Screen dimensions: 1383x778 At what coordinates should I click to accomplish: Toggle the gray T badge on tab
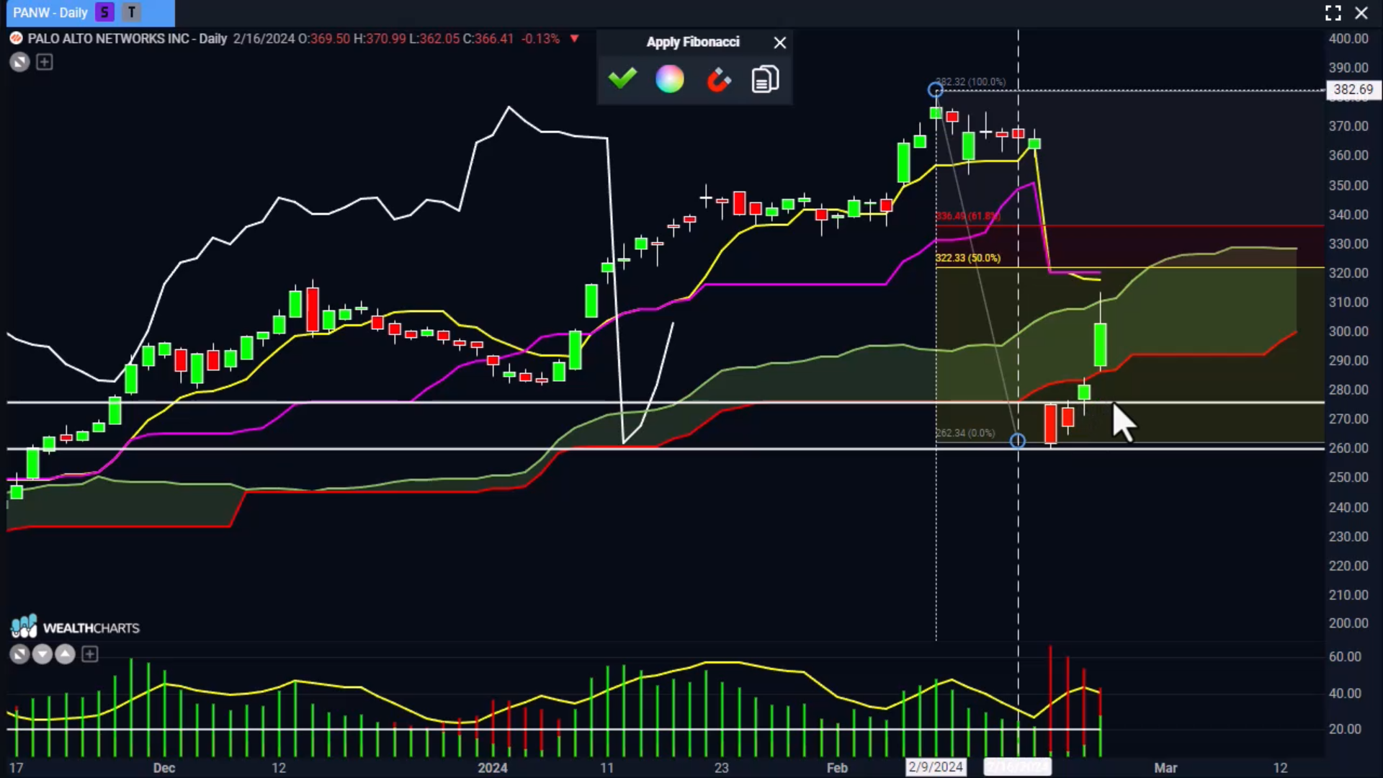point(131,12)
